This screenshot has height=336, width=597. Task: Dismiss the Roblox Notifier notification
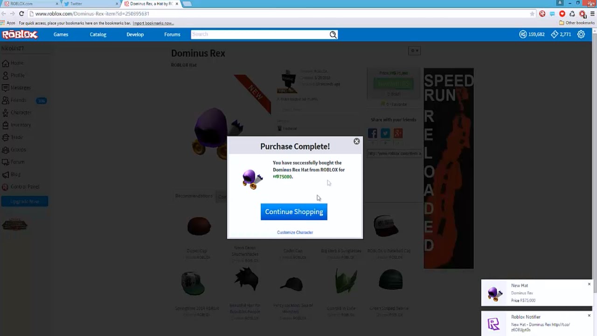coord(589,316)
